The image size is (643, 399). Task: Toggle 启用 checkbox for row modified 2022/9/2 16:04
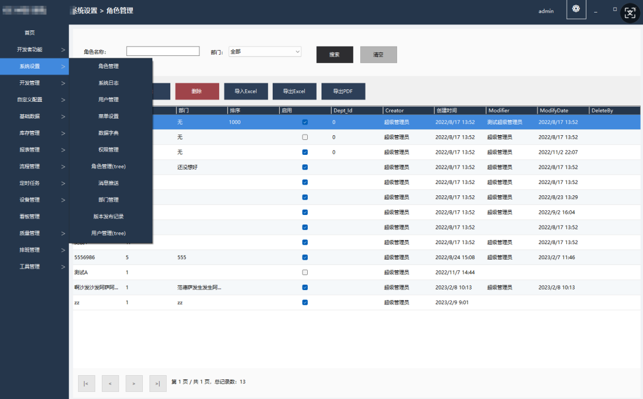[x=305, y=213]
